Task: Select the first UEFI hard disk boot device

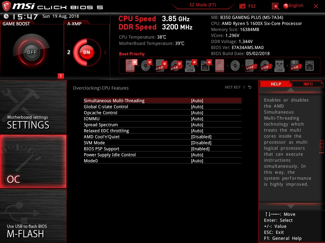Action: pos(131,65)
